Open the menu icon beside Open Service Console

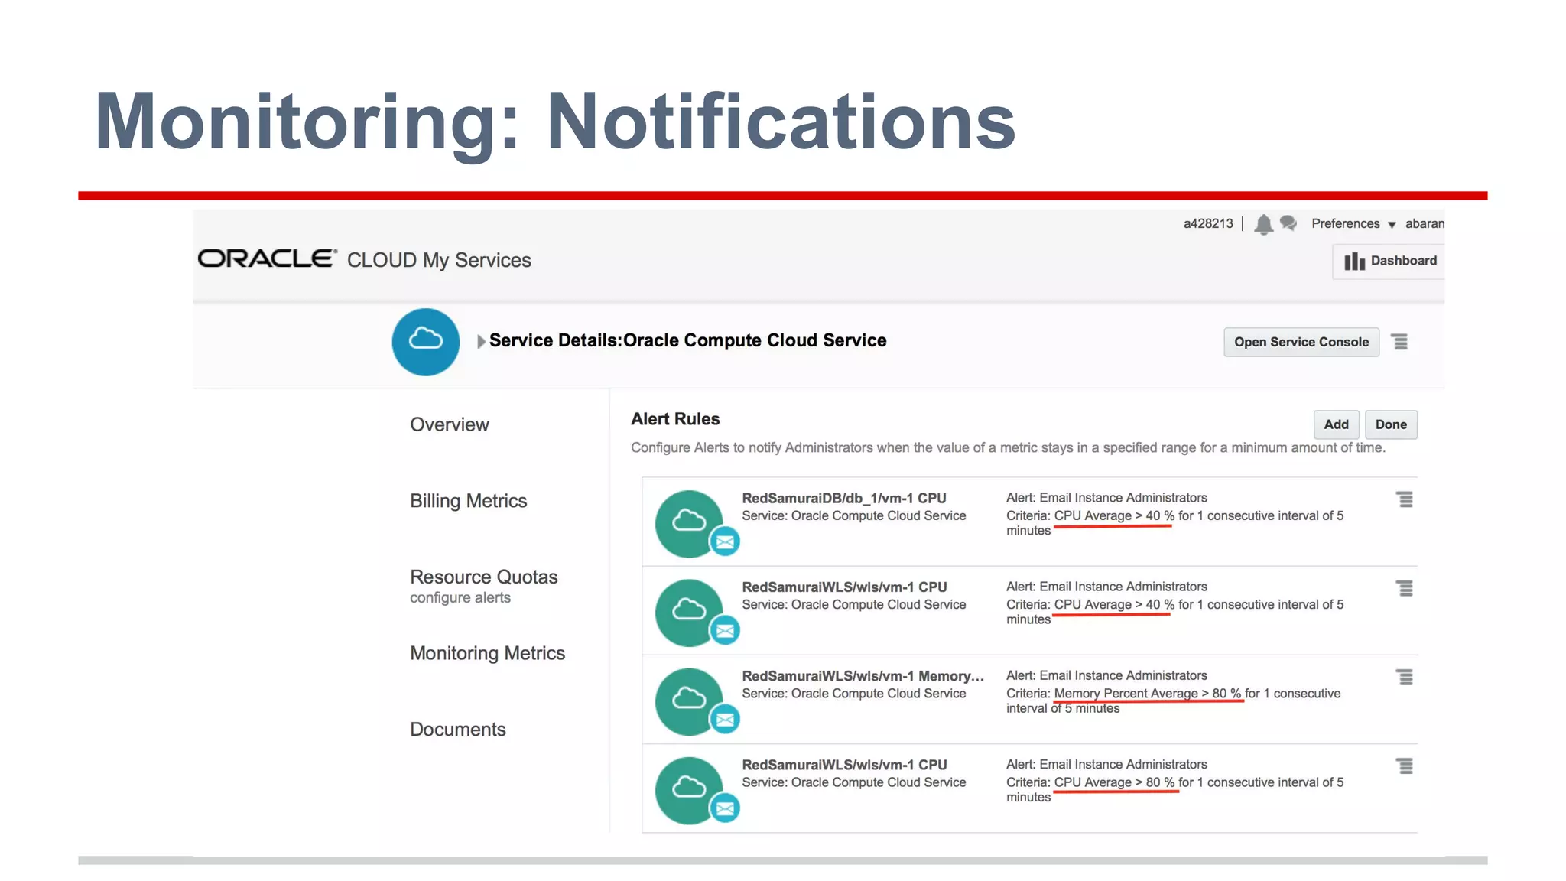point(1399,342)
